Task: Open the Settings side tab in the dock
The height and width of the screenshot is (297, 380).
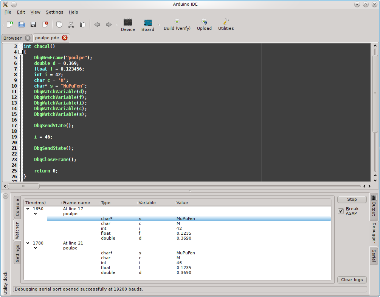Action: pyautogui.click(x=17, y=253)
